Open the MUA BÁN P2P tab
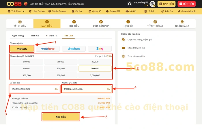202x130 pixels. [x=101, y=24]
